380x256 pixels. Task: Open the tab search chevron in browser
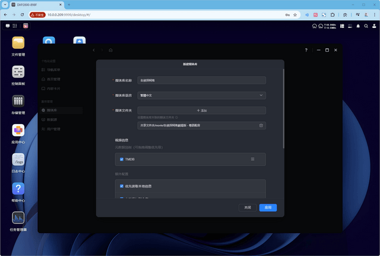coord(5,5)
